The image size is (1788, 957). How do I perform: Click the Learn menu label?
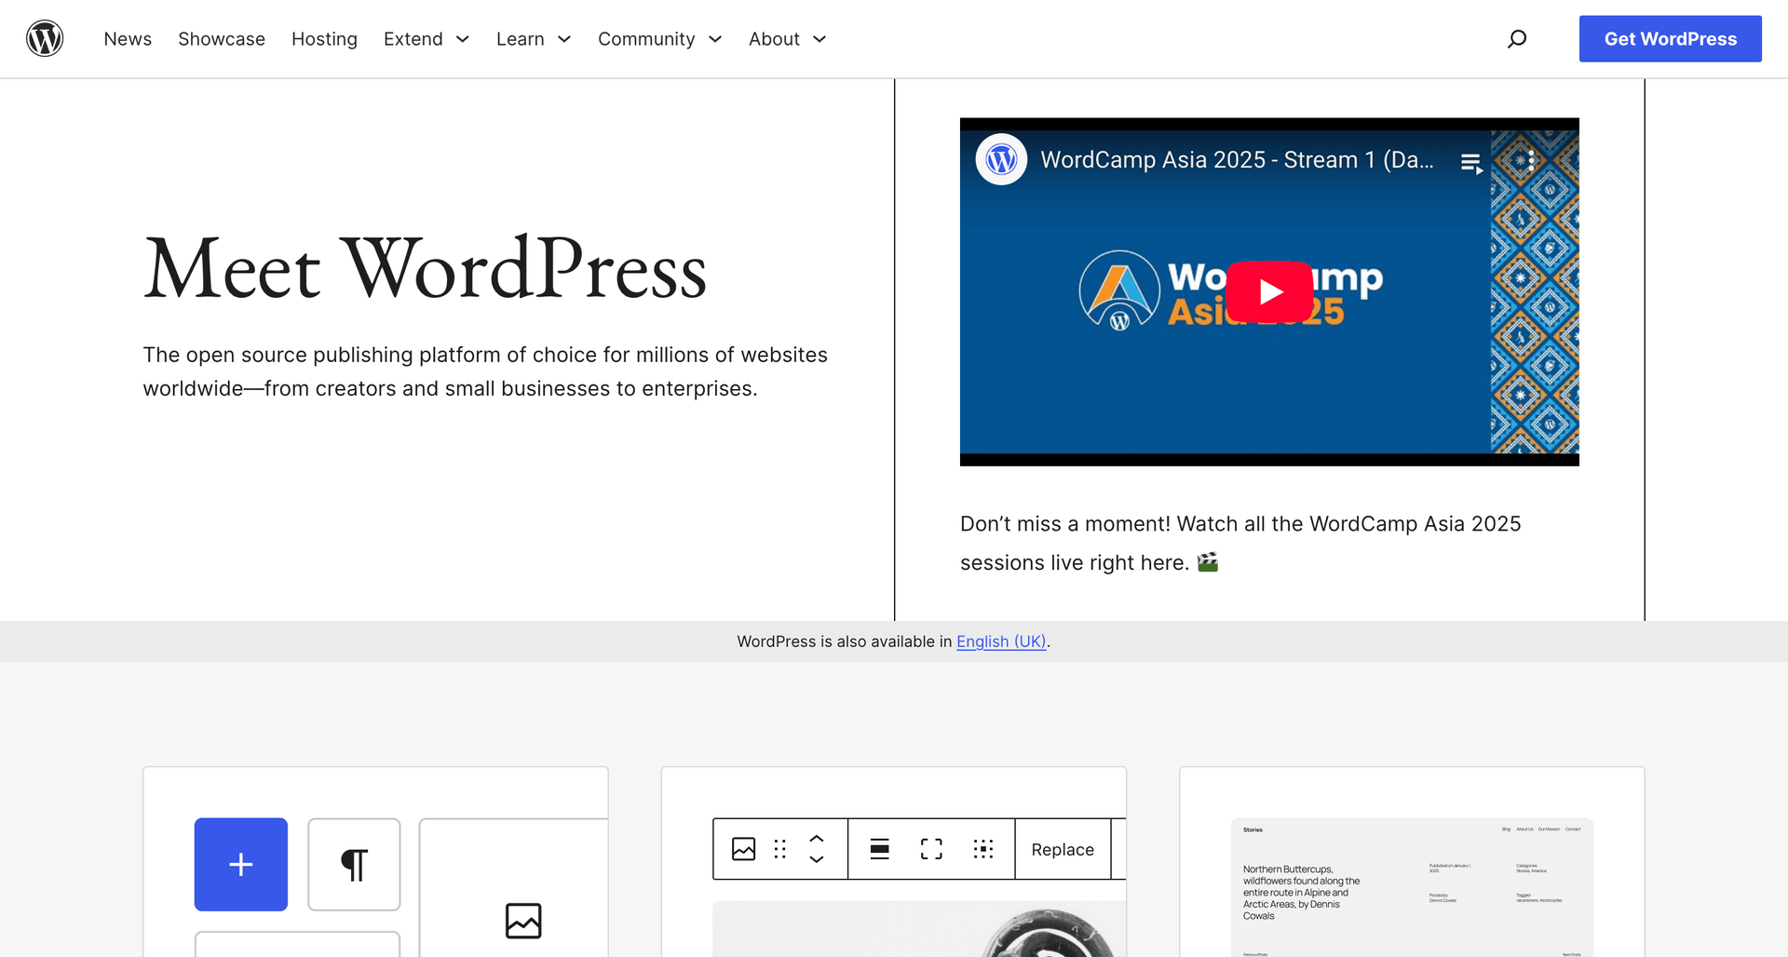[521, 39]
